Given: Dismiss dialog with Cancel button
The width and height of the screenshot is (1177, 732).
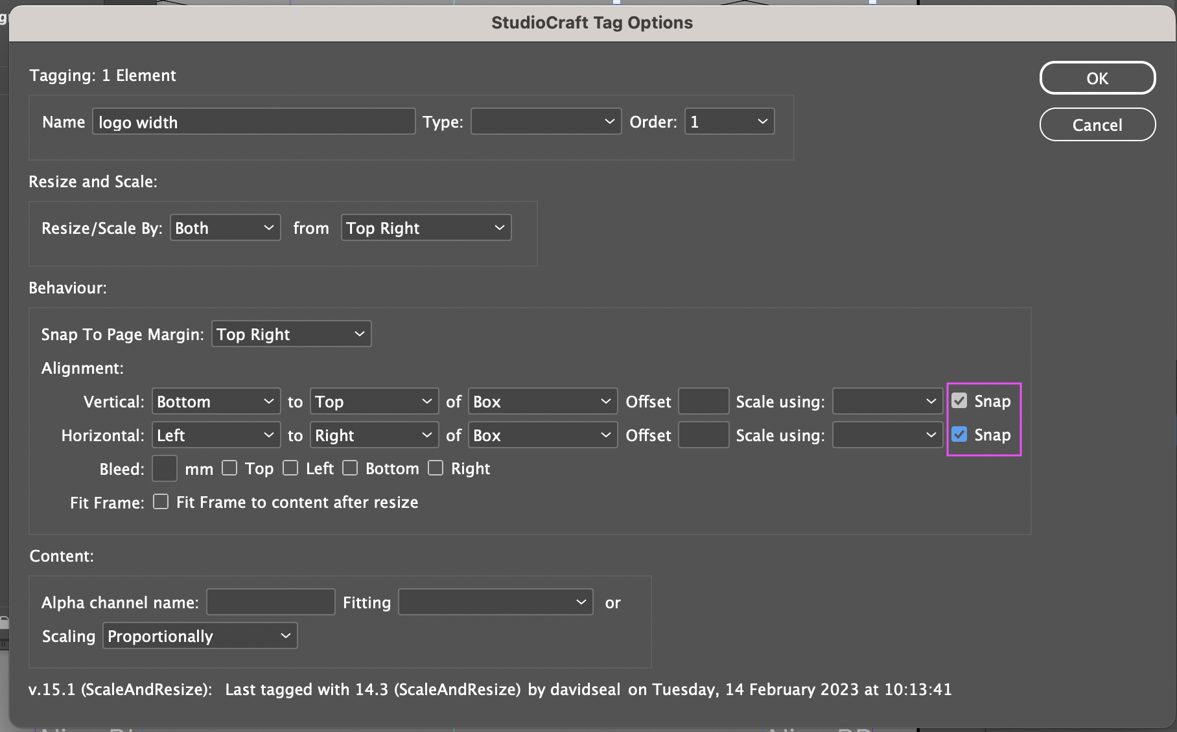Looking at the screenshot, I should tap(1097, 124).
